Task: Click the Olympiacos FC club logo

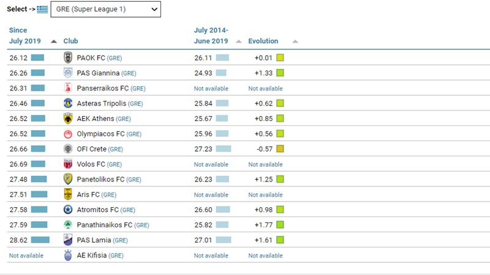Action: coord(68,134)
